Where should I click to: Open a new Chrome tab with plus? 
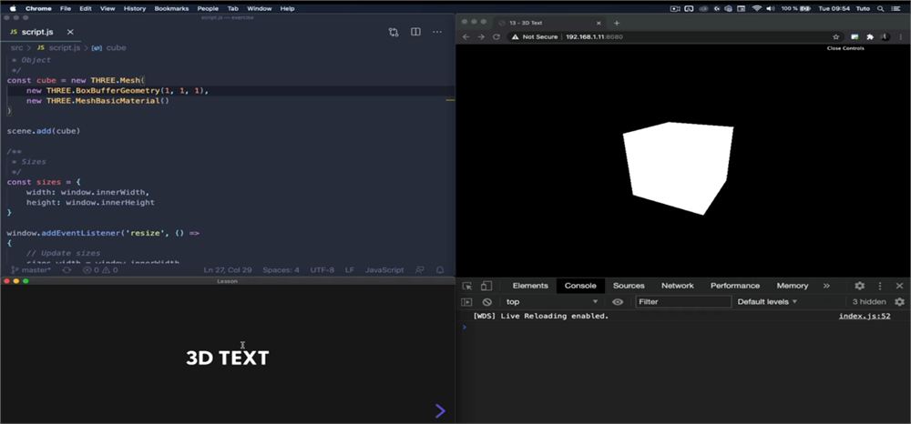point(617,23)
